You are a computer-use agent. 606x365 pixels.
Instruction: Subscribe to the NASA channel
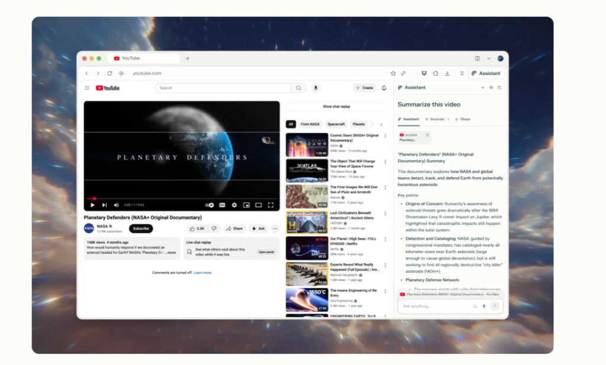(x=141, y=228)
